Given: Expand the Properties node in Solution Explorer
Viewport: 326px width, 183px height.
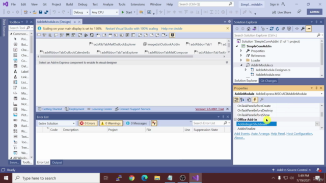Looking at the screenshot, I should [241, 51].
